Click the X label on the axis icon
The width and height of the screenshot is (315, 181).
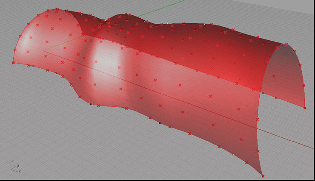(20, 171)
